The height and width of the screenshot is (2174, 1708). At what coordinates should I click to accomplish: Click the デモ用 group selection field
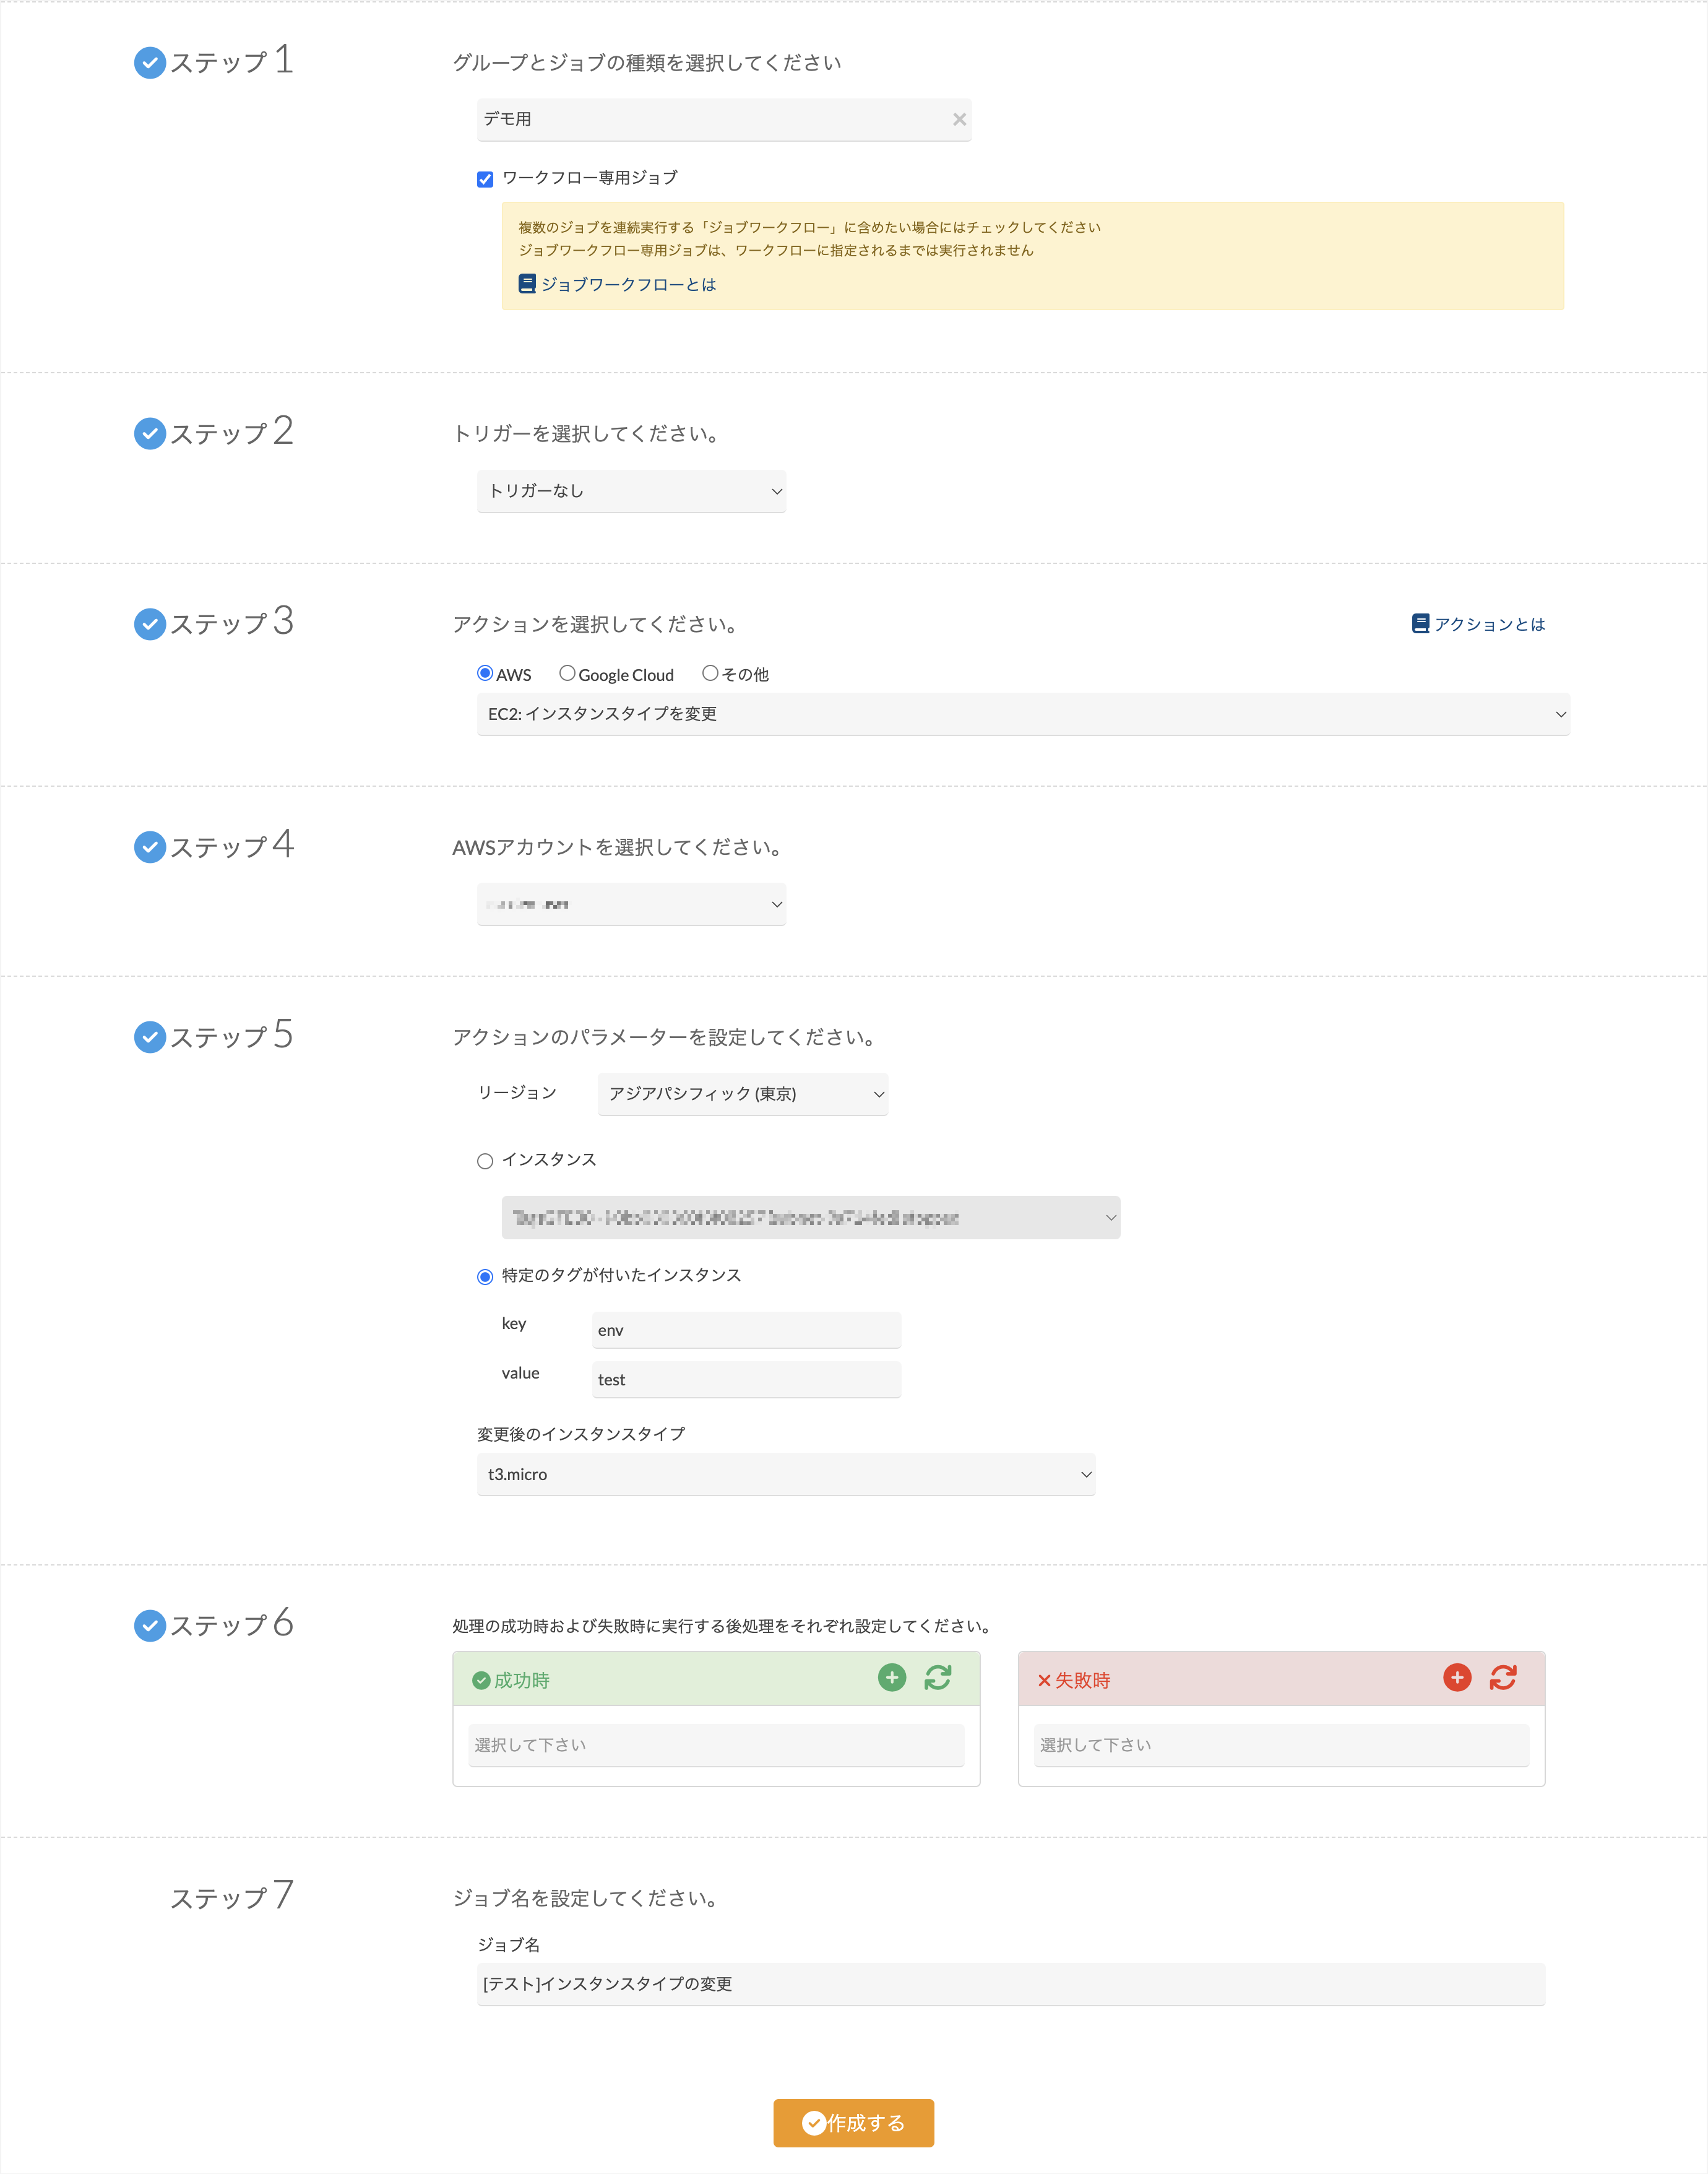coord(724,119)
